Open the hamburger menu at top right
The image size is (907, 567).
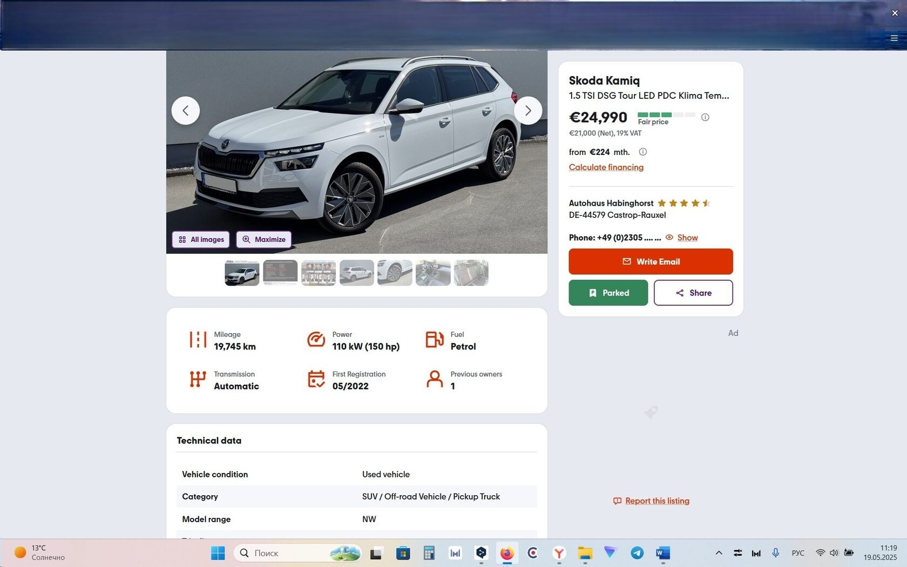pyautogui.click(x=894, y=38)
